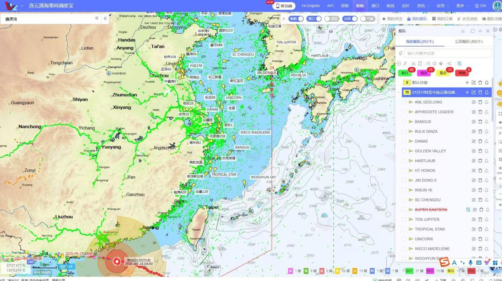Click the copy icon in fleet toolbar

pyautogui.click(x=420, y=64)
